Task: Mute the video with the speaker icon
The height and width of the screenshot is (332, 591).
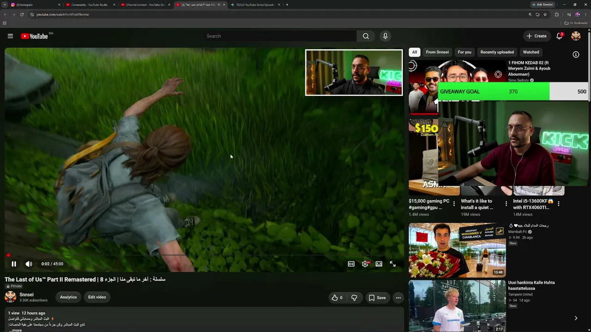Action: pyautogui.click(x=29, y=264)
